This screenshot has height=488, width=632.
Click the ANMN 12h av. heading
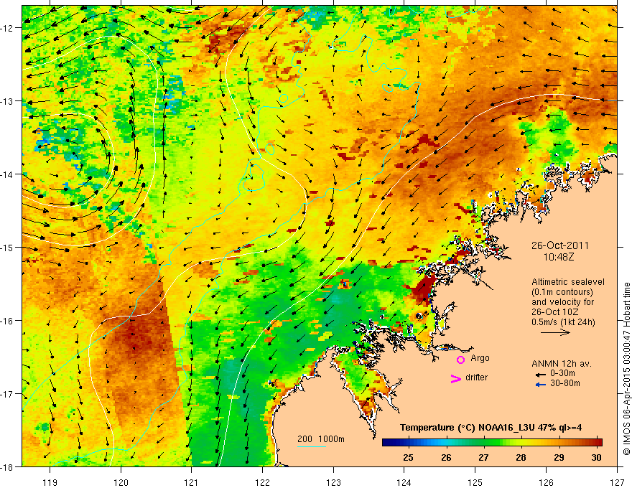pyautogui.click(x=562, y=364)
